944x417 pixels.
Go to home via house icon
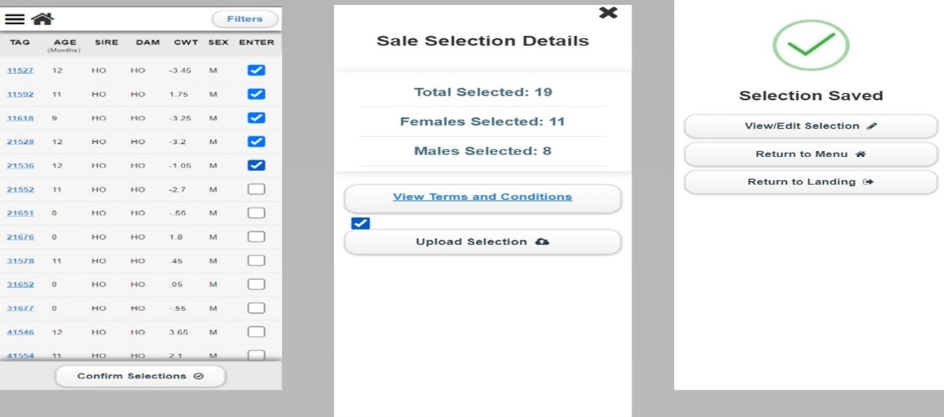pyautogui.click(x=43, y=19)
